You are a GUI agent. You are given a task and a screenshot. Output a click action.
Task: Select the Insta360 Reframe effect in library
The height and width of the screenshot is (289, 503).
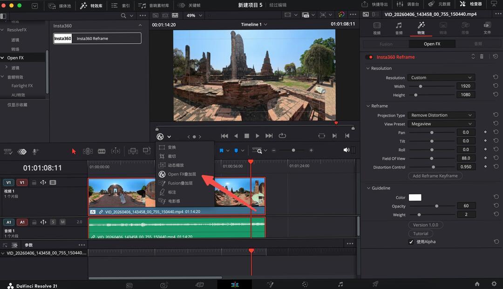pos(97,39)
